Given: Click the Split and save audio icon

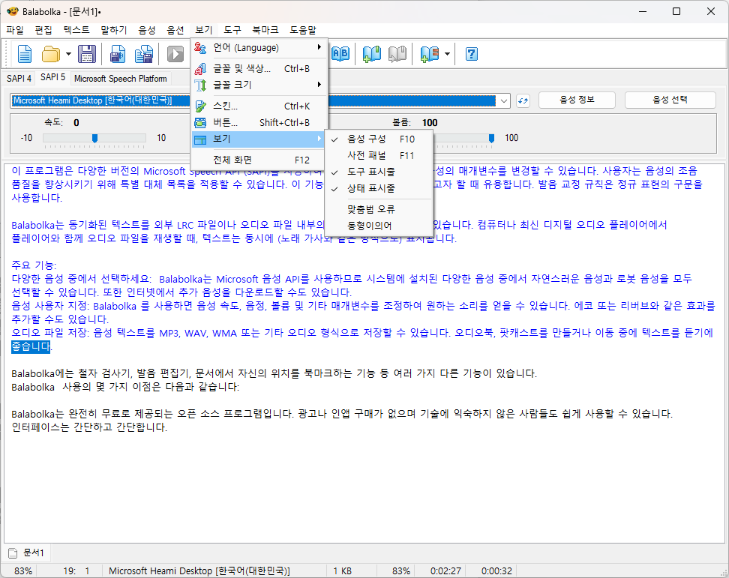Looking at the screenshot, I should (144, 54).
